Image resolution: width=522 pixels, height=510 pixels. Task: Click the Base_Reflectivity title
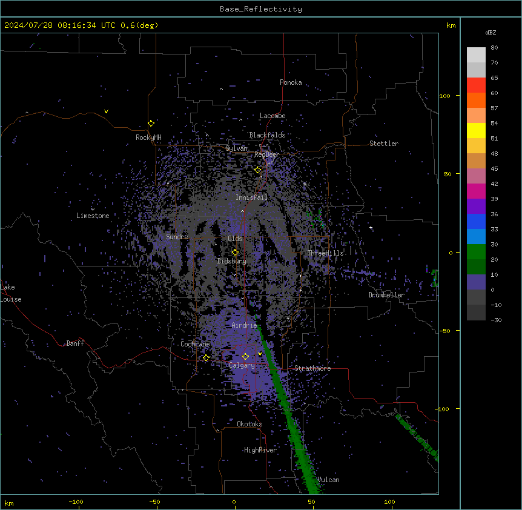pos(261,9)
